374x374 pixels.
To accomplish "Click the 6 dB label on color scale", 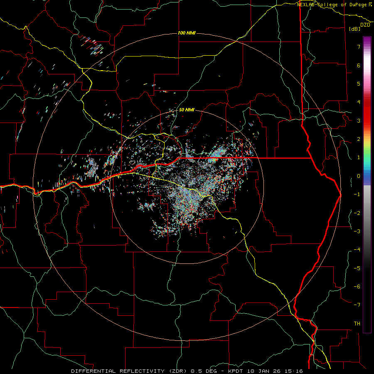I will [359, 65].
